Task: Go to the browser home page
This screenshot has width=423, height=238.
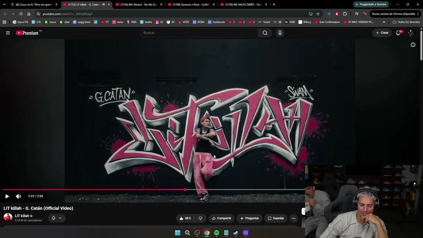Action: (x=29, y=14)
